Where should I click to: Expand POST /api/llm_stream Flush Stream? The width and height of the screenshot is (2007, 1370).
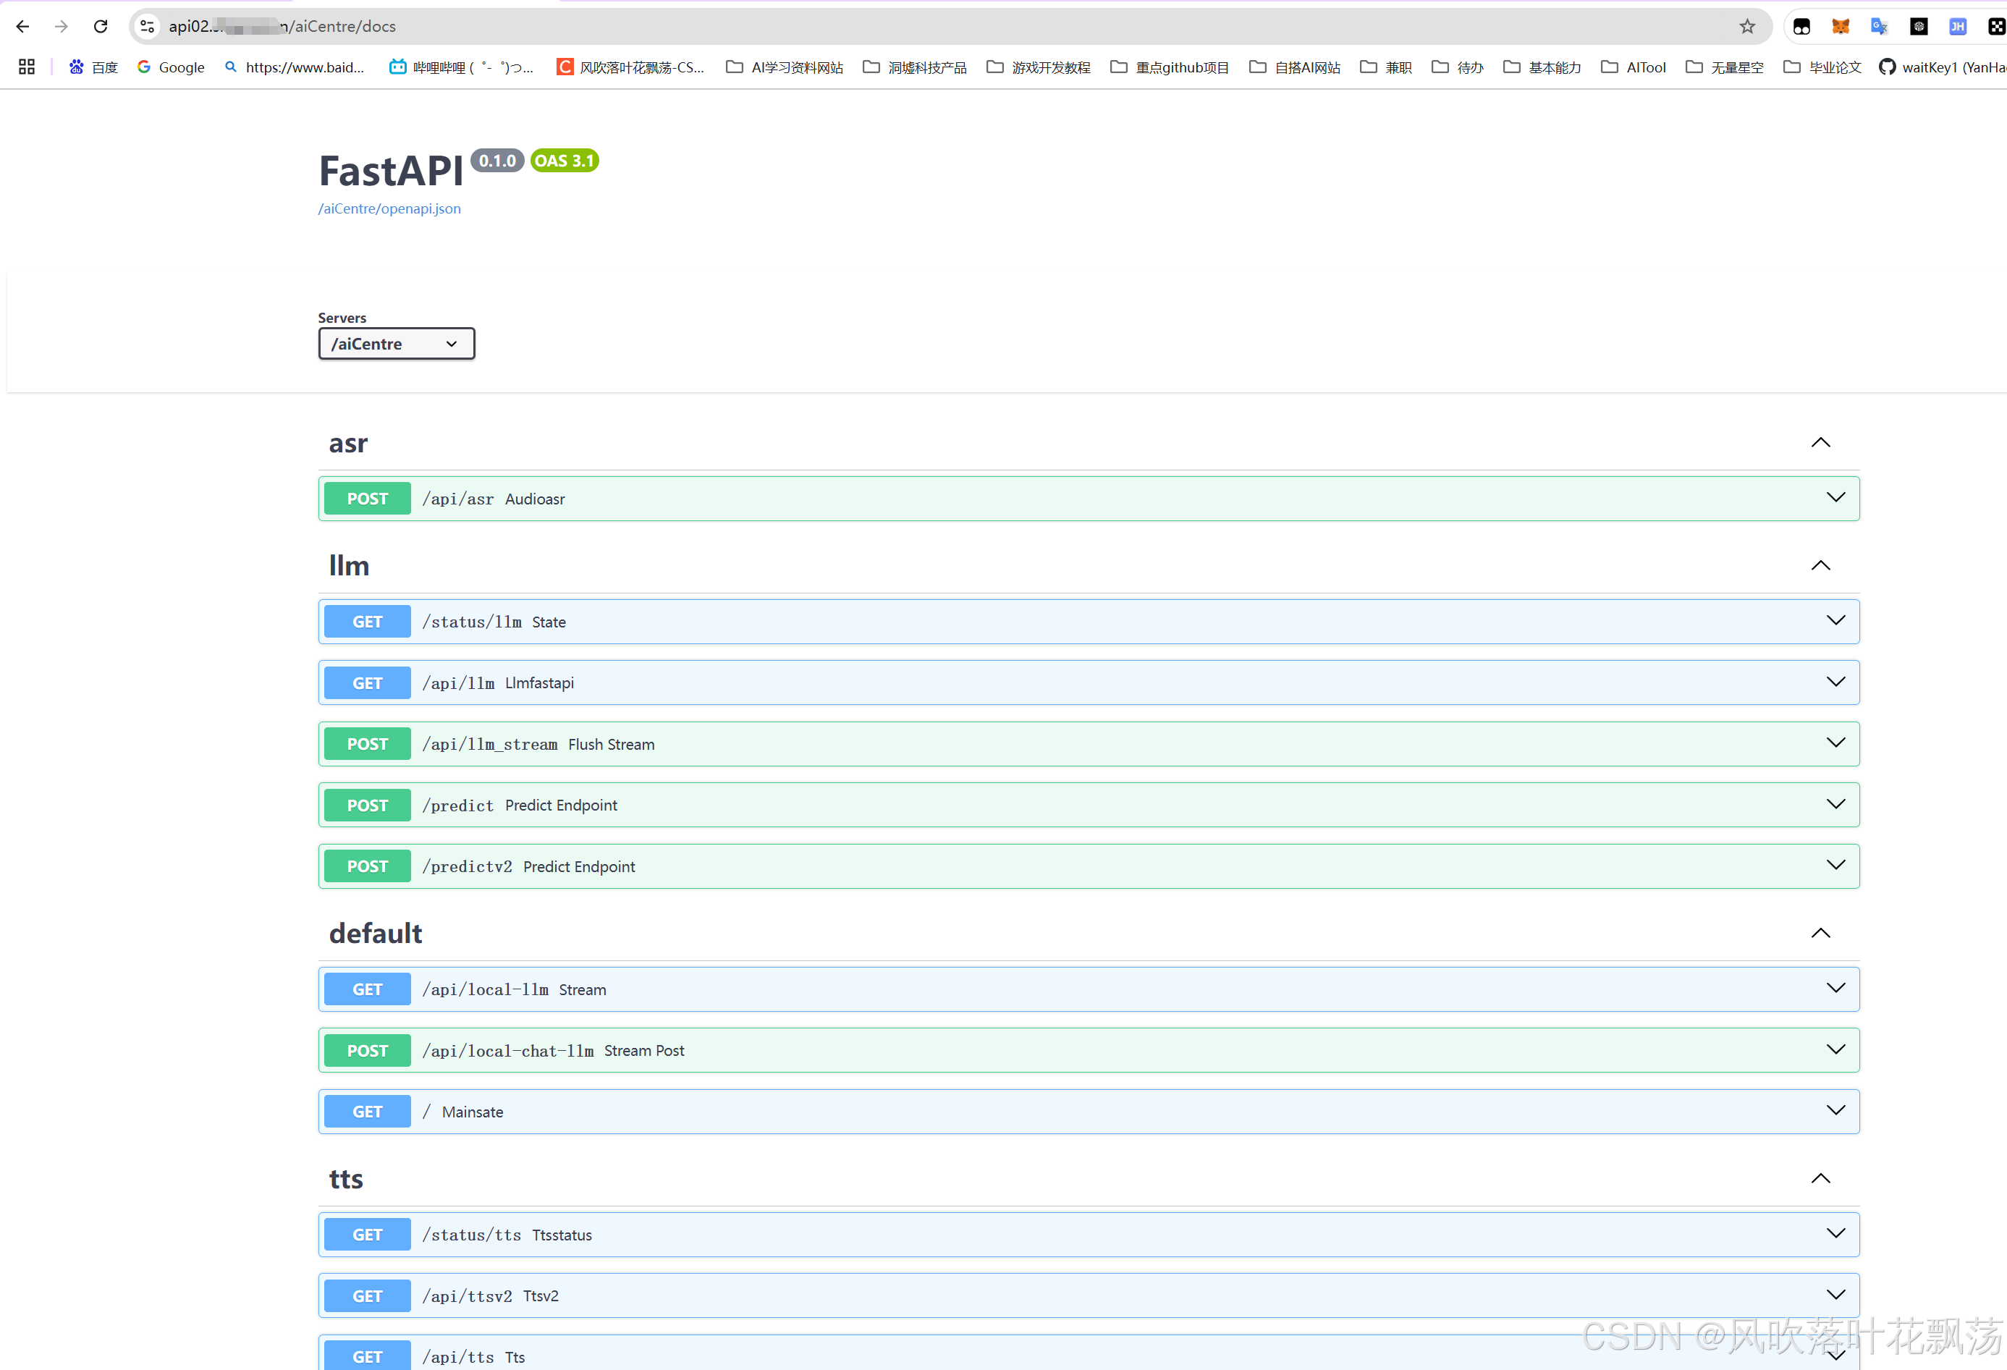pos(1836,743)
